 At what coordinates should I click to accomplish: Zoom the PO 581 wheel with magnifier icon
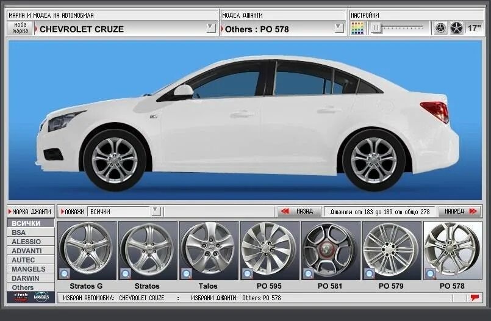point(309,274)
